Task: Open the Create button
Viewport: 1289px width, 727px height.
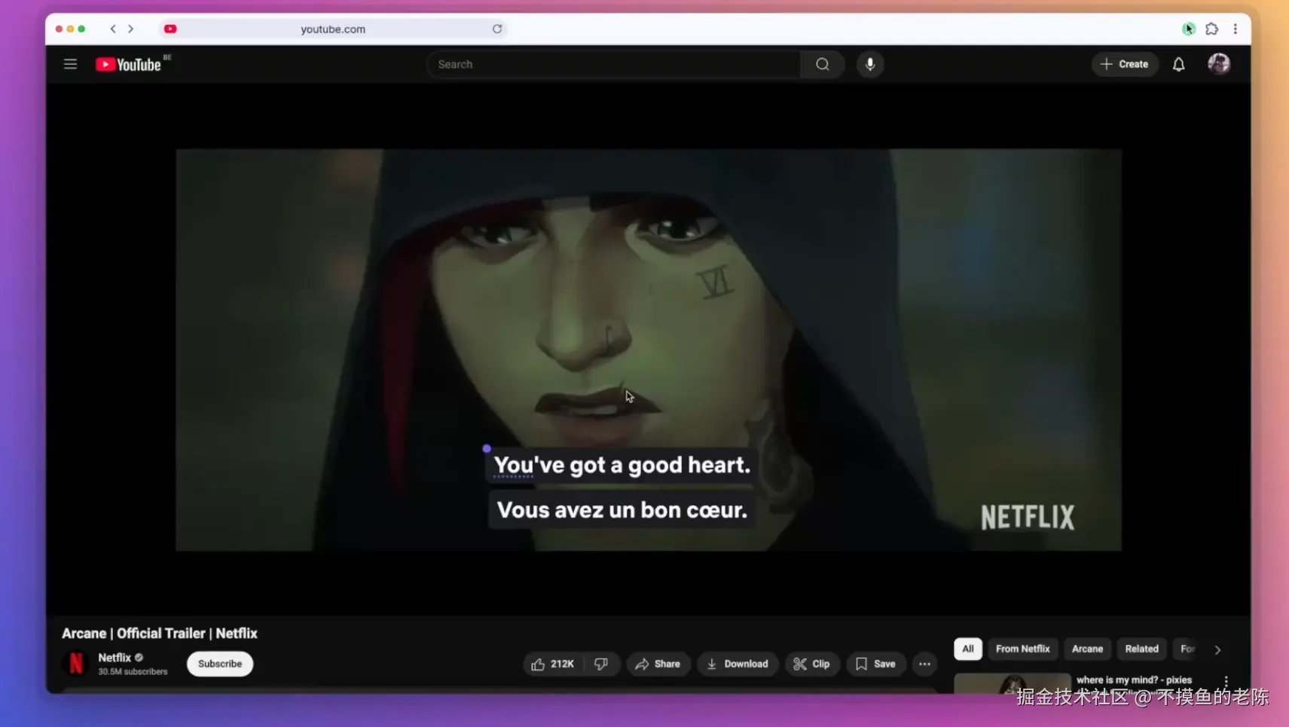Action: point(1125,64)
